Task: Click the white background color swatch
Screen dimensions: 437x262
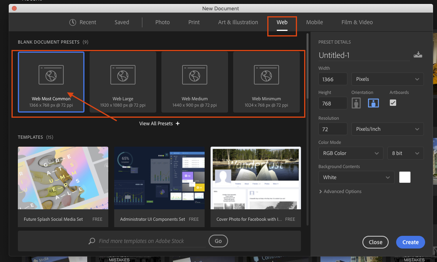Action: point(404,177)
